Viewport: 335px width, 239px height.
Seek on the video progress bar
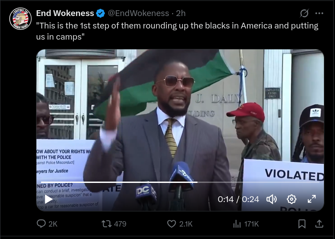click(180, 182)
